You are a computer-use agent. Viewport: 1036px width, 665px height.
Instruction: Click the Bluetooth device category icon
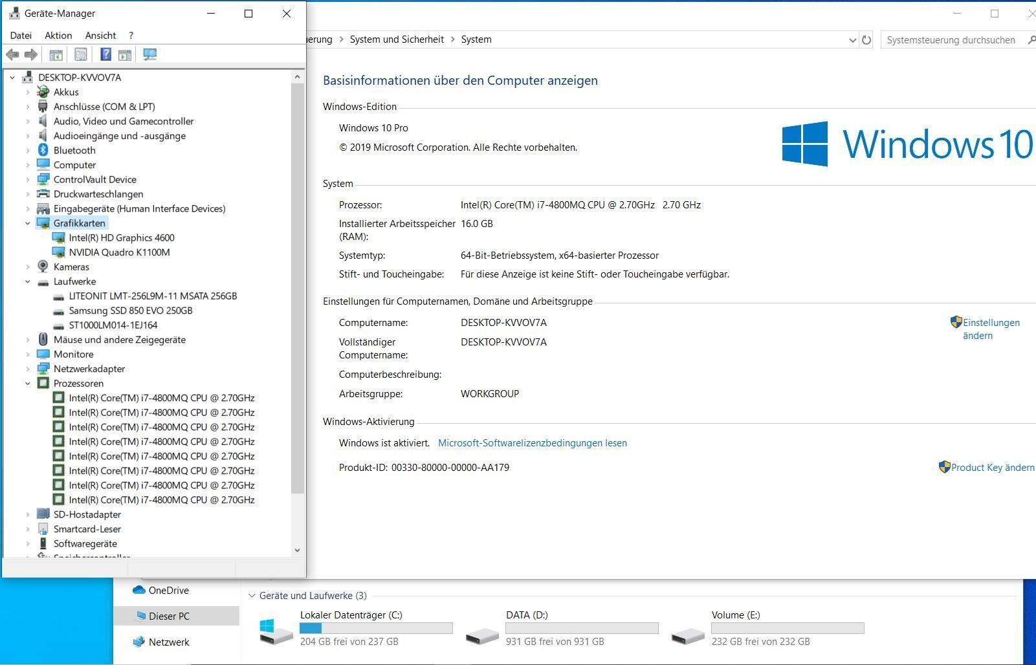coord(43,150)
